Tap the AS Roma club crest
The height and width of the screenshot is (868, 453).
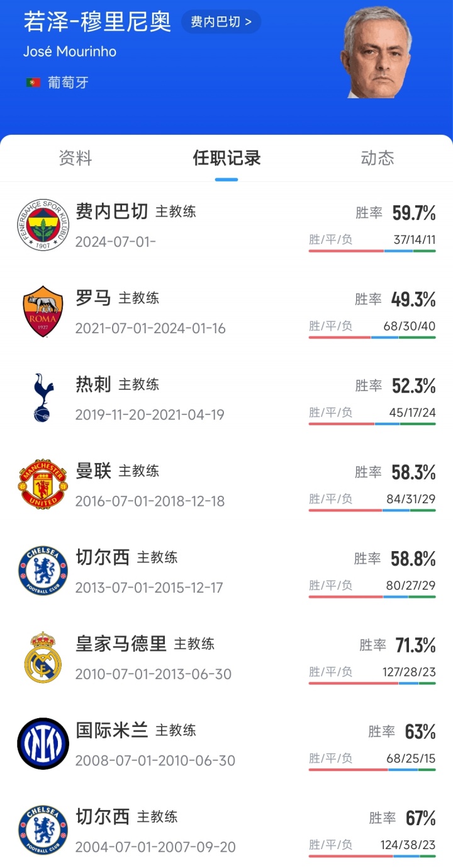[x=43, y=311]
